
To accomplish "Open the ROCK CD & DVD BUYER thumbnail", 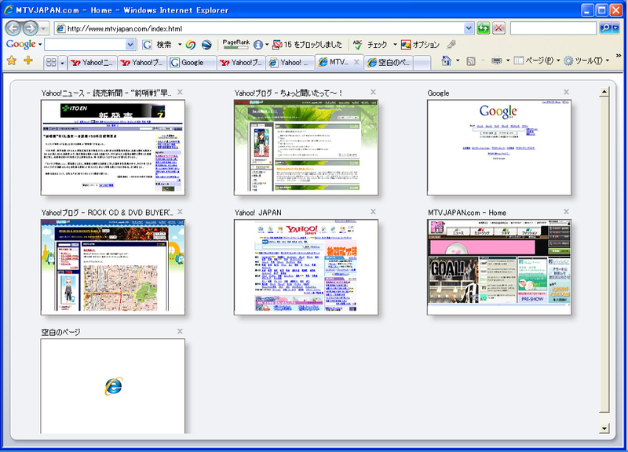I will pos(112,267).
